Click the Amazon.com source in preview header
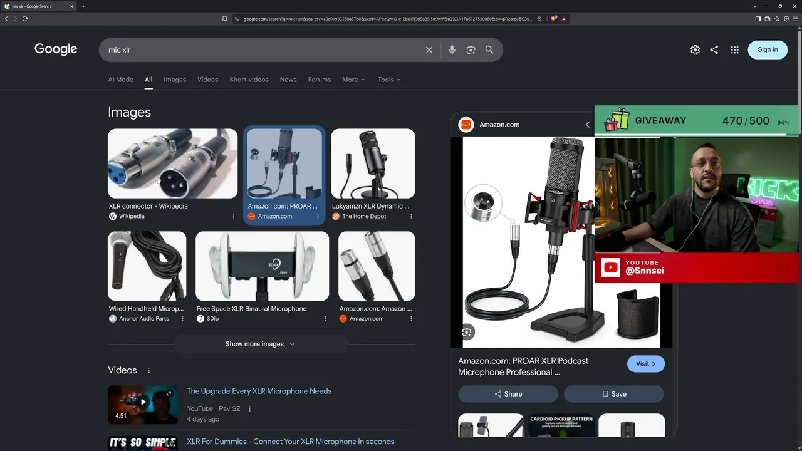 pyautogui.click(x=499, y=125)
